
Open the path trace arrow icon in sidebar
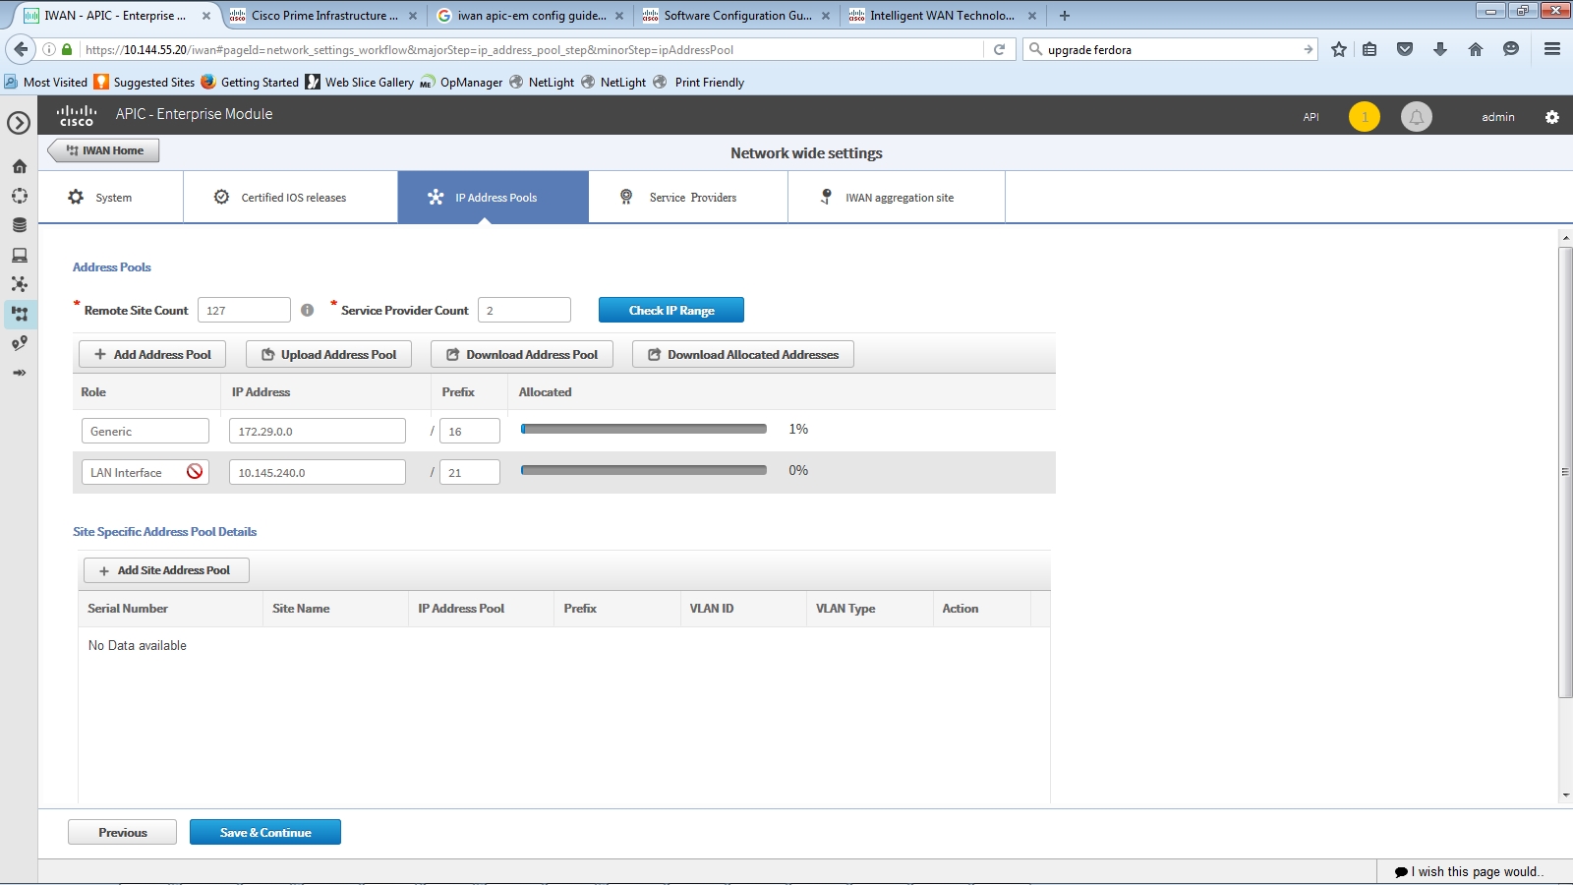pos(19,373)
